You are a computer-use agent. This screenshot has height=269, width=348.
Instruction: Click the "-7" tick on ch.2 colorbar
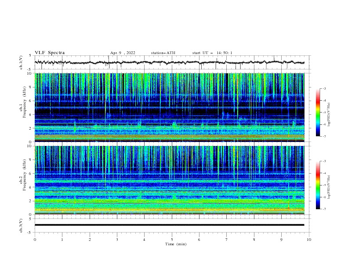[x=324, y=209]
